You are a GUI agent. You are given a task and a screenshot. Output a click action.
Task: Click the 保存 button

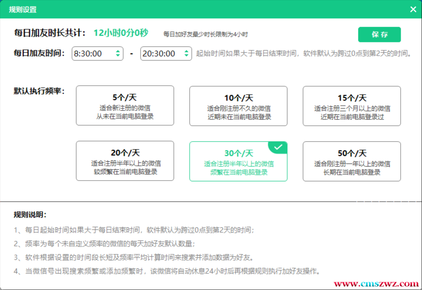click(379, 34)
